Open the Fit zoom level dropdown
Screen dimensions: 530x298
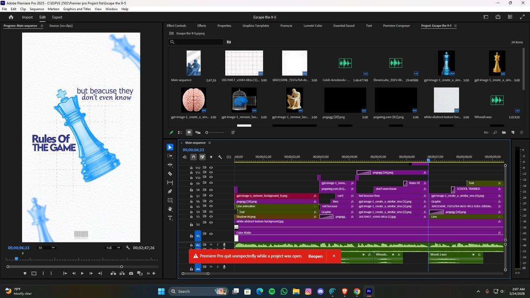(x=46, y=248)
